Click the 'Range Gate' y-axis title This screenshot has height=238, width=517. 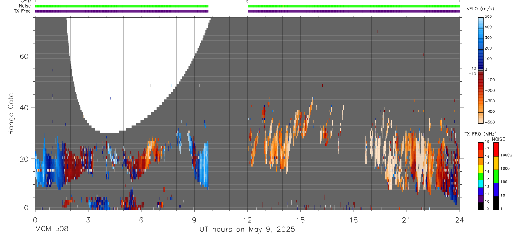click(x=11, y=114)
